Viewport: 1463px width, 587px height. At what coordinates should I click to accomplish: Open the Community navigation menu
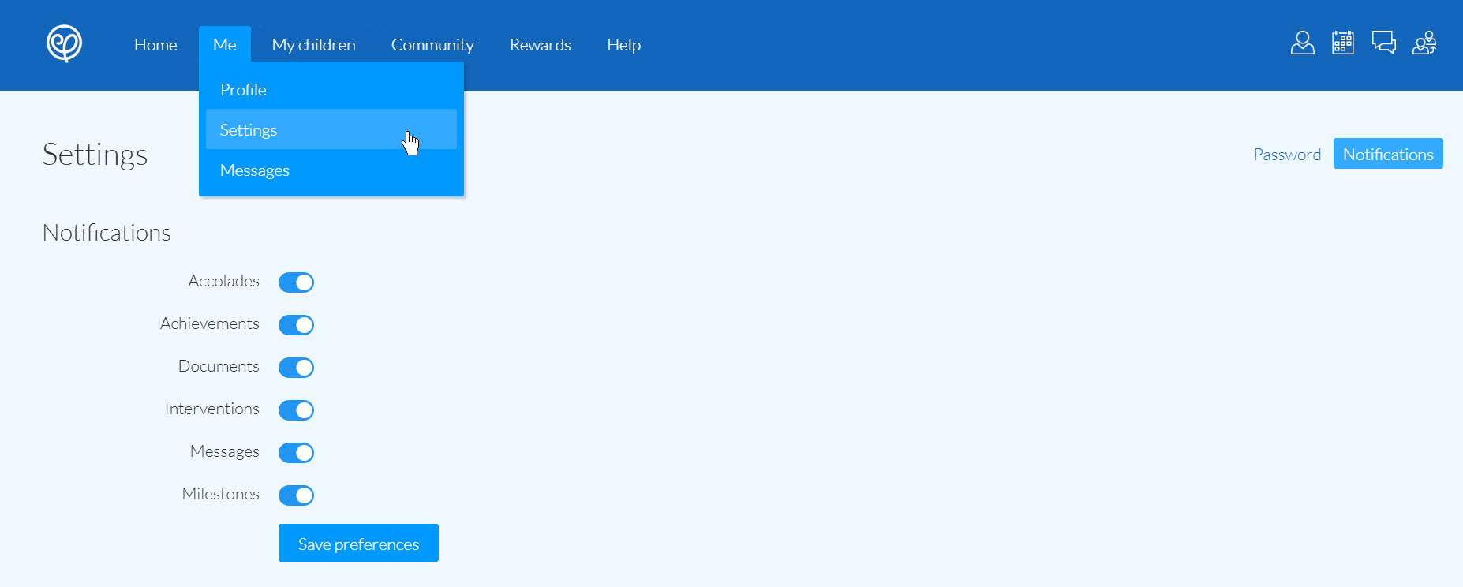432,45
